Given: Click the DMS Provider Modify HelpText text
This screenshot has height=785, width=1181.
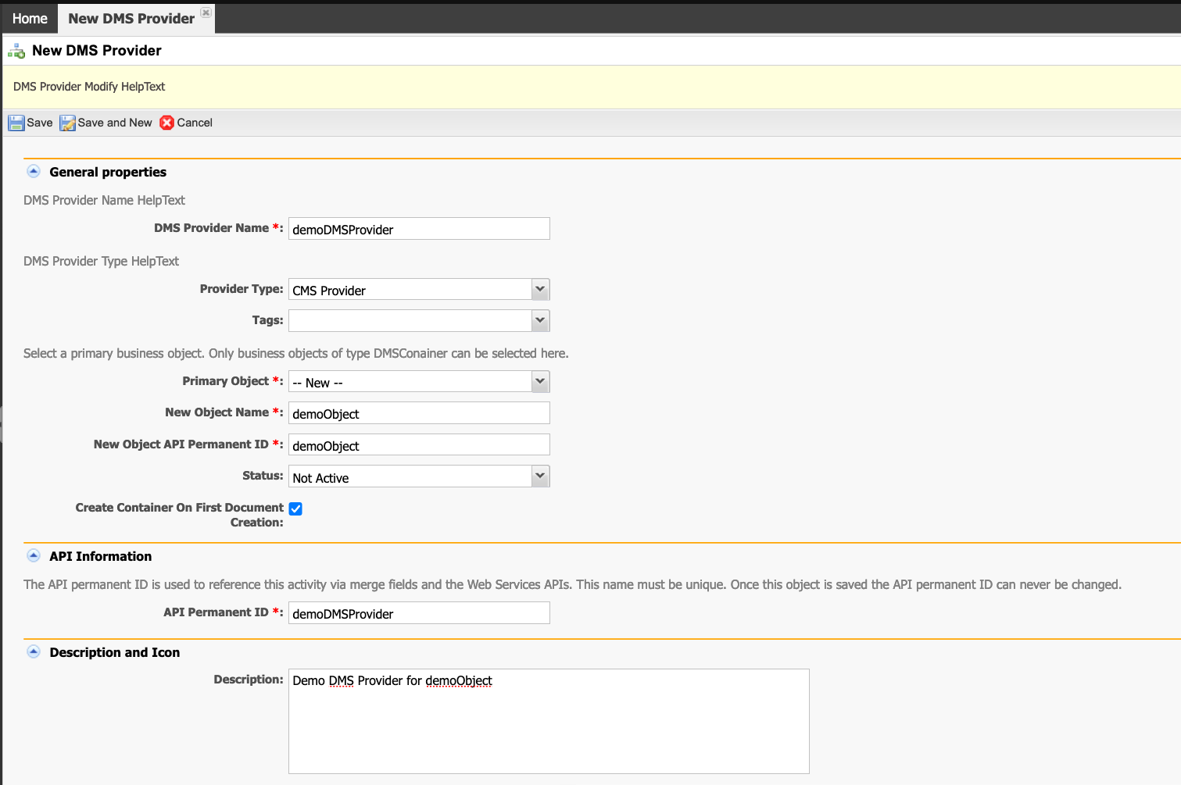Looking at the screenshot, I should pyautogui.click(x=89, y=87).
